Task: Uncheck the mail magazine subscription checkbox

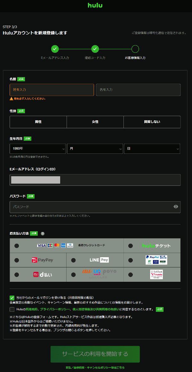Action: coord(12,298)
